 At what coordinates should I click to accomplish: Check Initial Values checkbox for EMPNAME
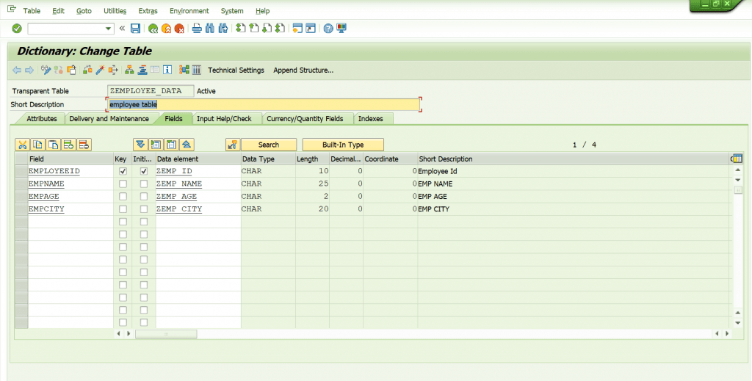tap(144, 184)
